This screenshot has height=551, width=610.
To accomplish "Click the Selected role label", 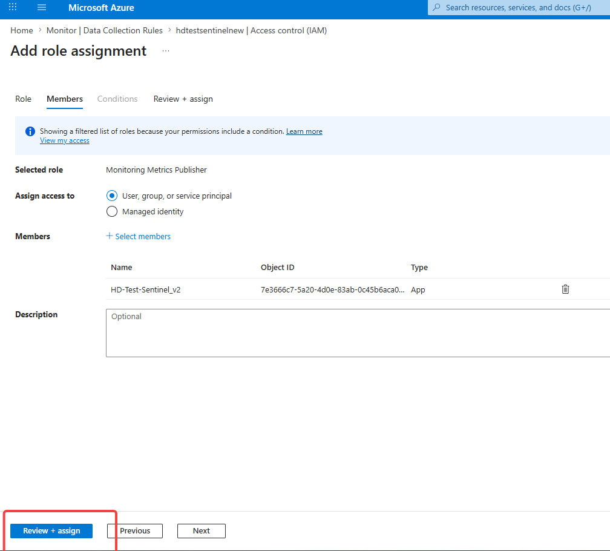I will (39, 170).
